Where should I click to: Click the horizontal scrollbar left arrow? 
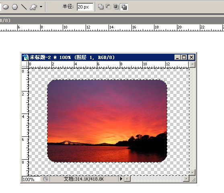click(x=127, y=179)
